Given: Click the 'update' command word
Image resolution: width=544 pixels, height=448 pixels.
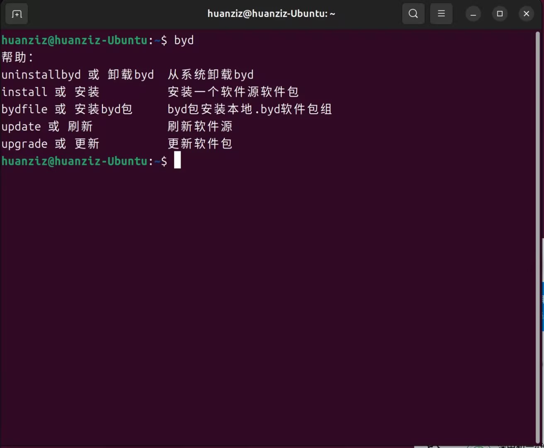Looking at the screenshot, I should pyautogui.click(x=21, y=127).
